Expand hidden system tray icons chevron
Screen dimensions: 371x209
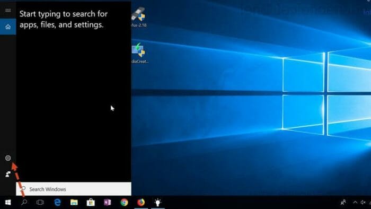click(355, 203)
